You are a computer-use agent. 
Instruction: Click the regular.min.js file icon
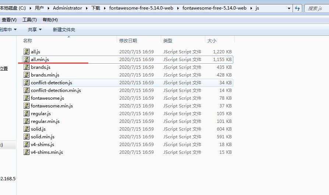[x=26, y=121]
